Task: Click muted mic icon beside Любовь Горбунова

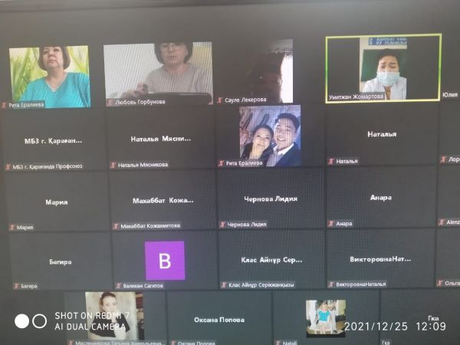Action: tap(110, 102)
